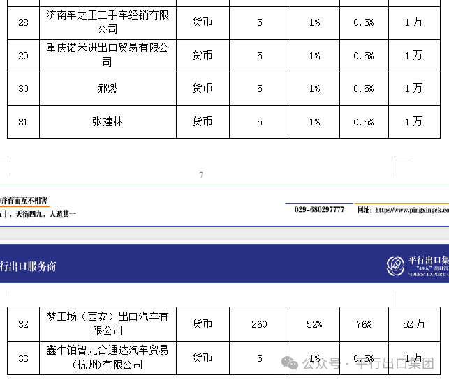449x382 pixels.
Task: Click the value 5 in row 28
Action: point(260,22)
